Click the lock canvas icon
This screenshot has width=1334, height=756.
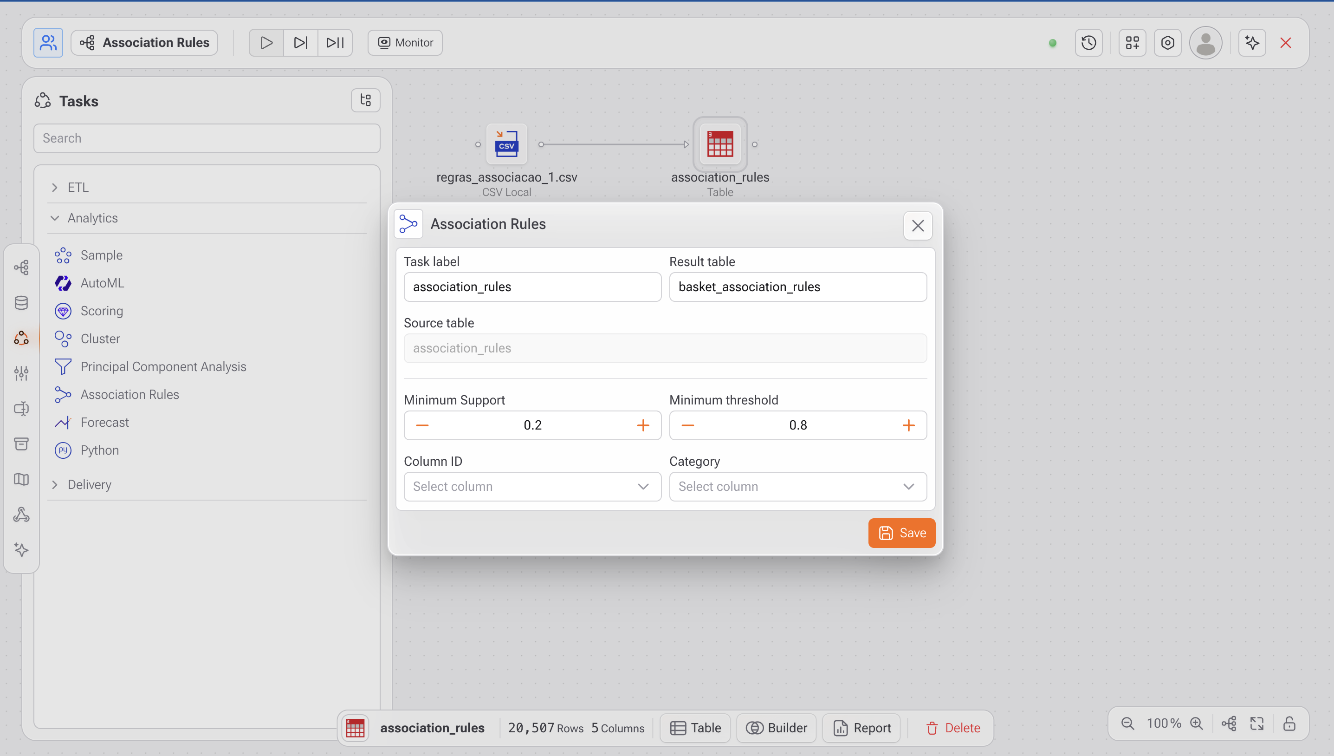(1289, 723)
